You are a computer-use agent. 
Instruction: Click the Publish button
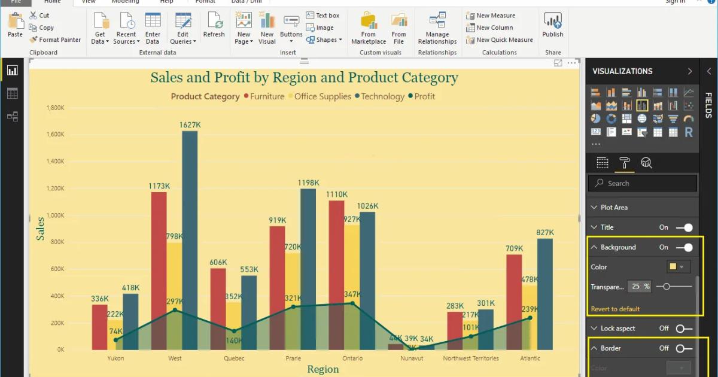[x=552, y=27]
